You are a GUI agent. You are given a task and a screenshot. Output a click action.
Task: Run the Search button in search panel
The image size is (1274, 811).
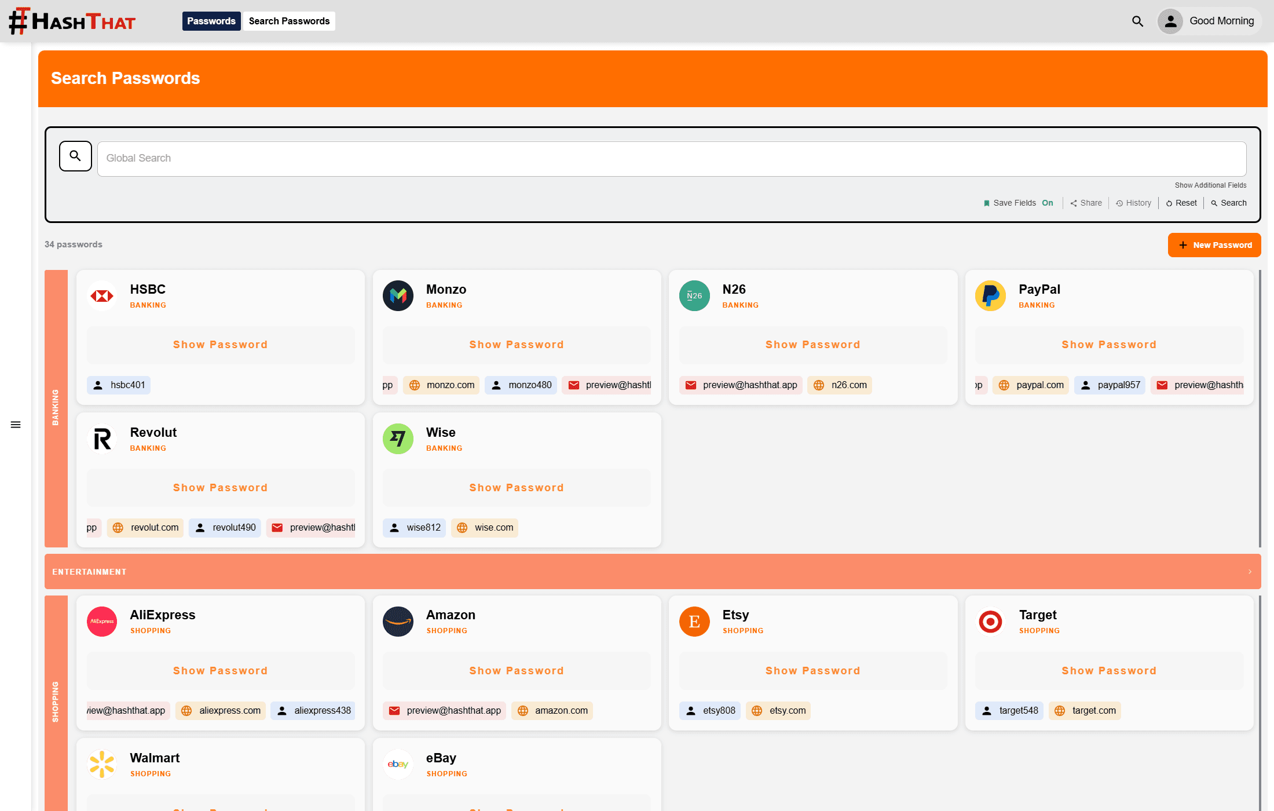pyautogui.click(x=1228, y=203)
